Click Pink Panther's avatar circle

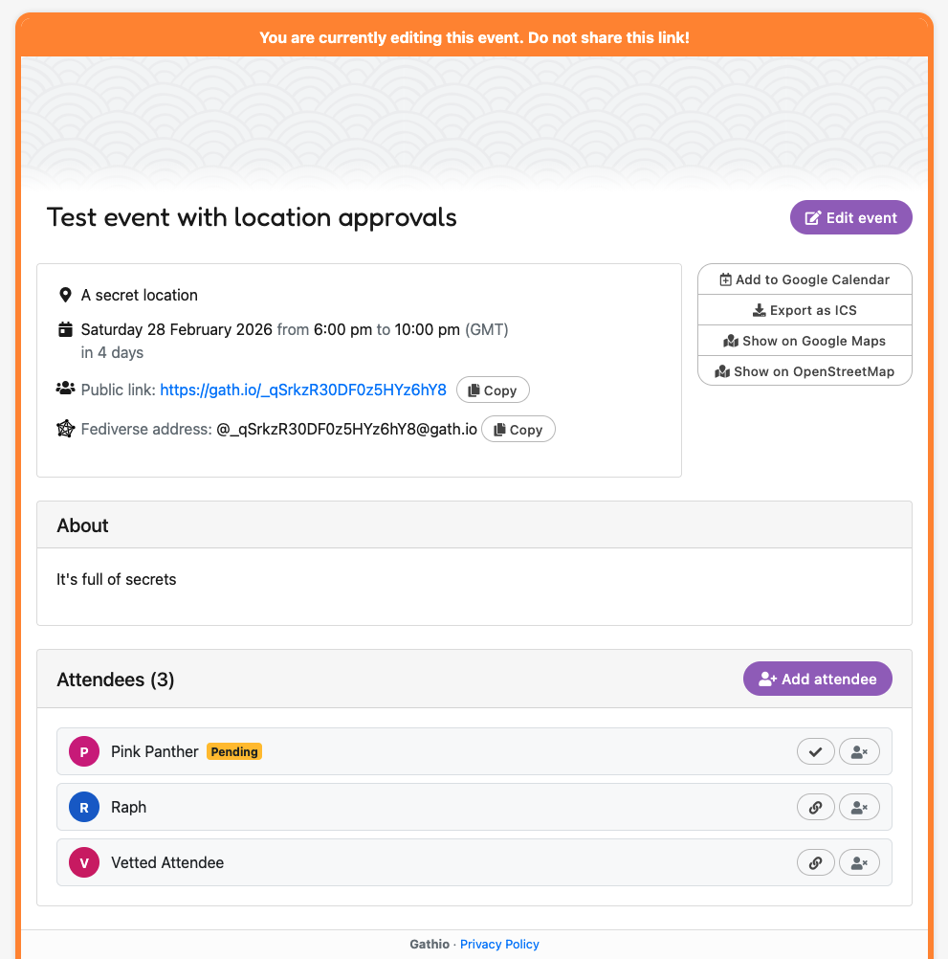83,751
